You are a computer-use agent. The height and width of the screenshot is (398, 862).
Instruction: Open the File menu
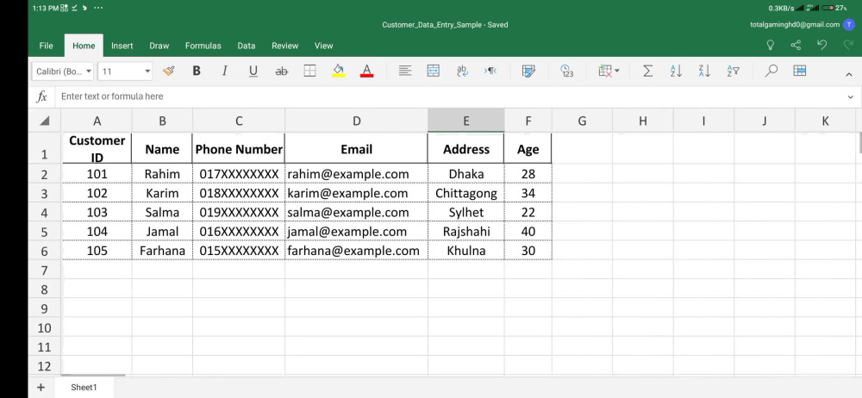pos(47,46)
